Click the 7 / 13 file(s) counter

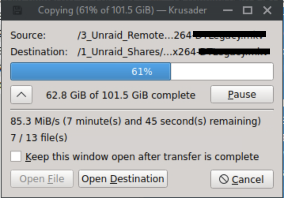(39, 138)
